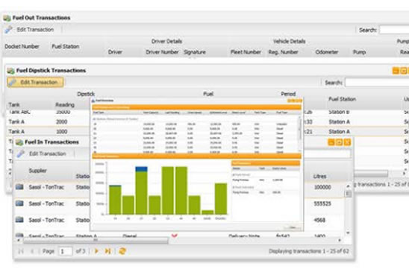Sort by the Odometer column header
The height and width of the screenshot is (272, 409).
pos(327,52)
